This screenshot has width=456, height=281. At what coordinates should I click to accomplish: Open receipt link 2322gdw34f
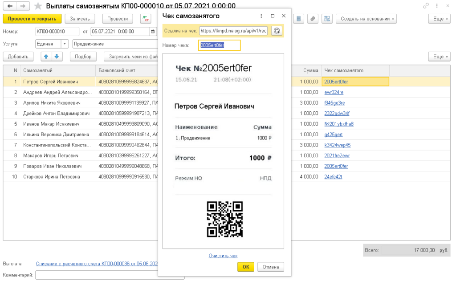pyautogui.click(x=337, y=113)
